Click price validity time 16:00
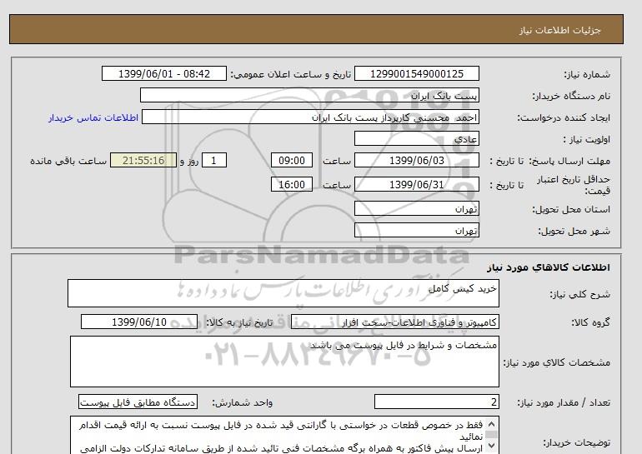642x454 pixels. (292, 184)
